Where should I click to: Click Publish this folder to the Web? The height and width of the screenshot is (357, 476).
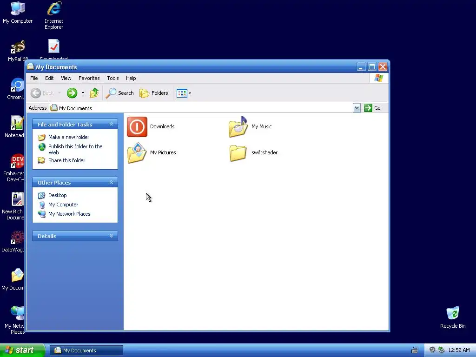pos(75,149)
